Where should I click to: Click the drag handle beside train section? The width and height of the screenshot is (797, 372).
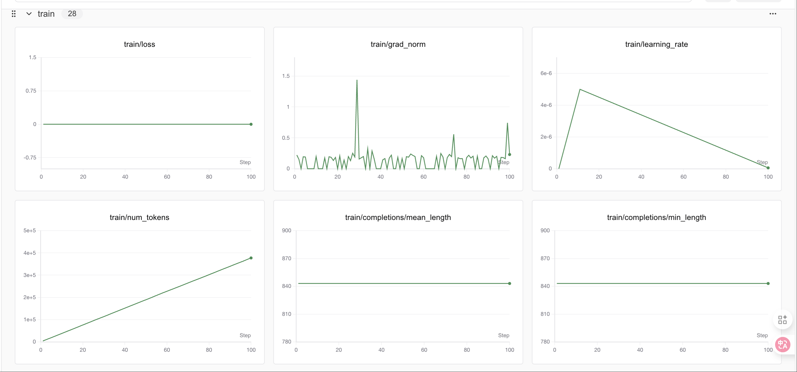coord(14,14)
